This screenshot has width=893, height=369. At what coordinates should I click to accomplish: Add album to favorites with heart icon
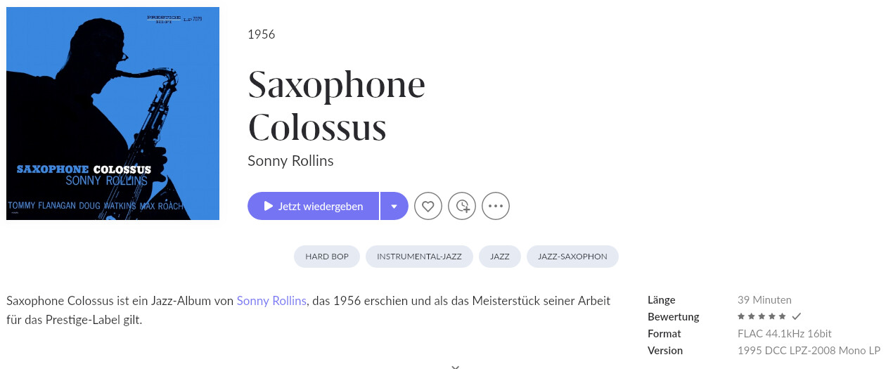tap(428, 206)
